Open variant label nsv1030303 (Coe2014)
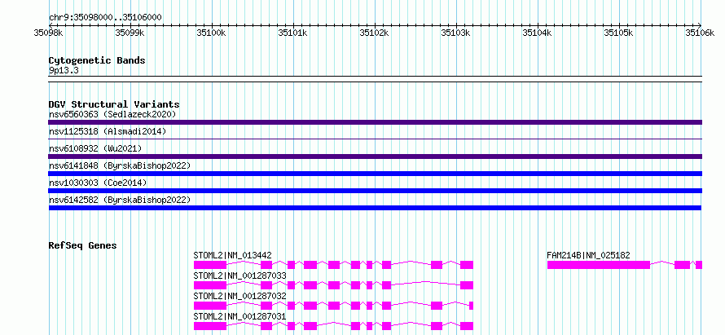Image resolution: width=725 pixels, height=335 pixels. pos(98,183)
